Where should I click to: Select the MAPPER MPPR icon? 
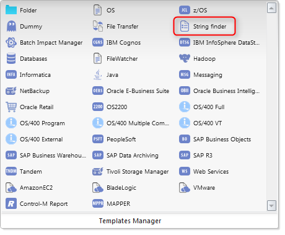[98, 203]
